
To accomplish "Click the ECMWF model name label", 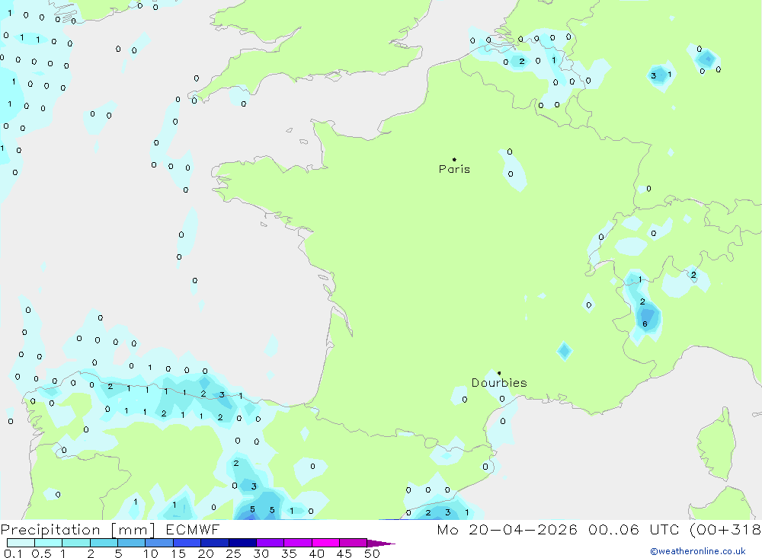I will tap(193, 530).
